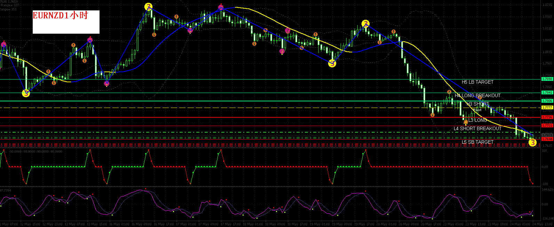Click the H3 SHORT level label
Screen dimensions: 554x227
tap(478, 104)
